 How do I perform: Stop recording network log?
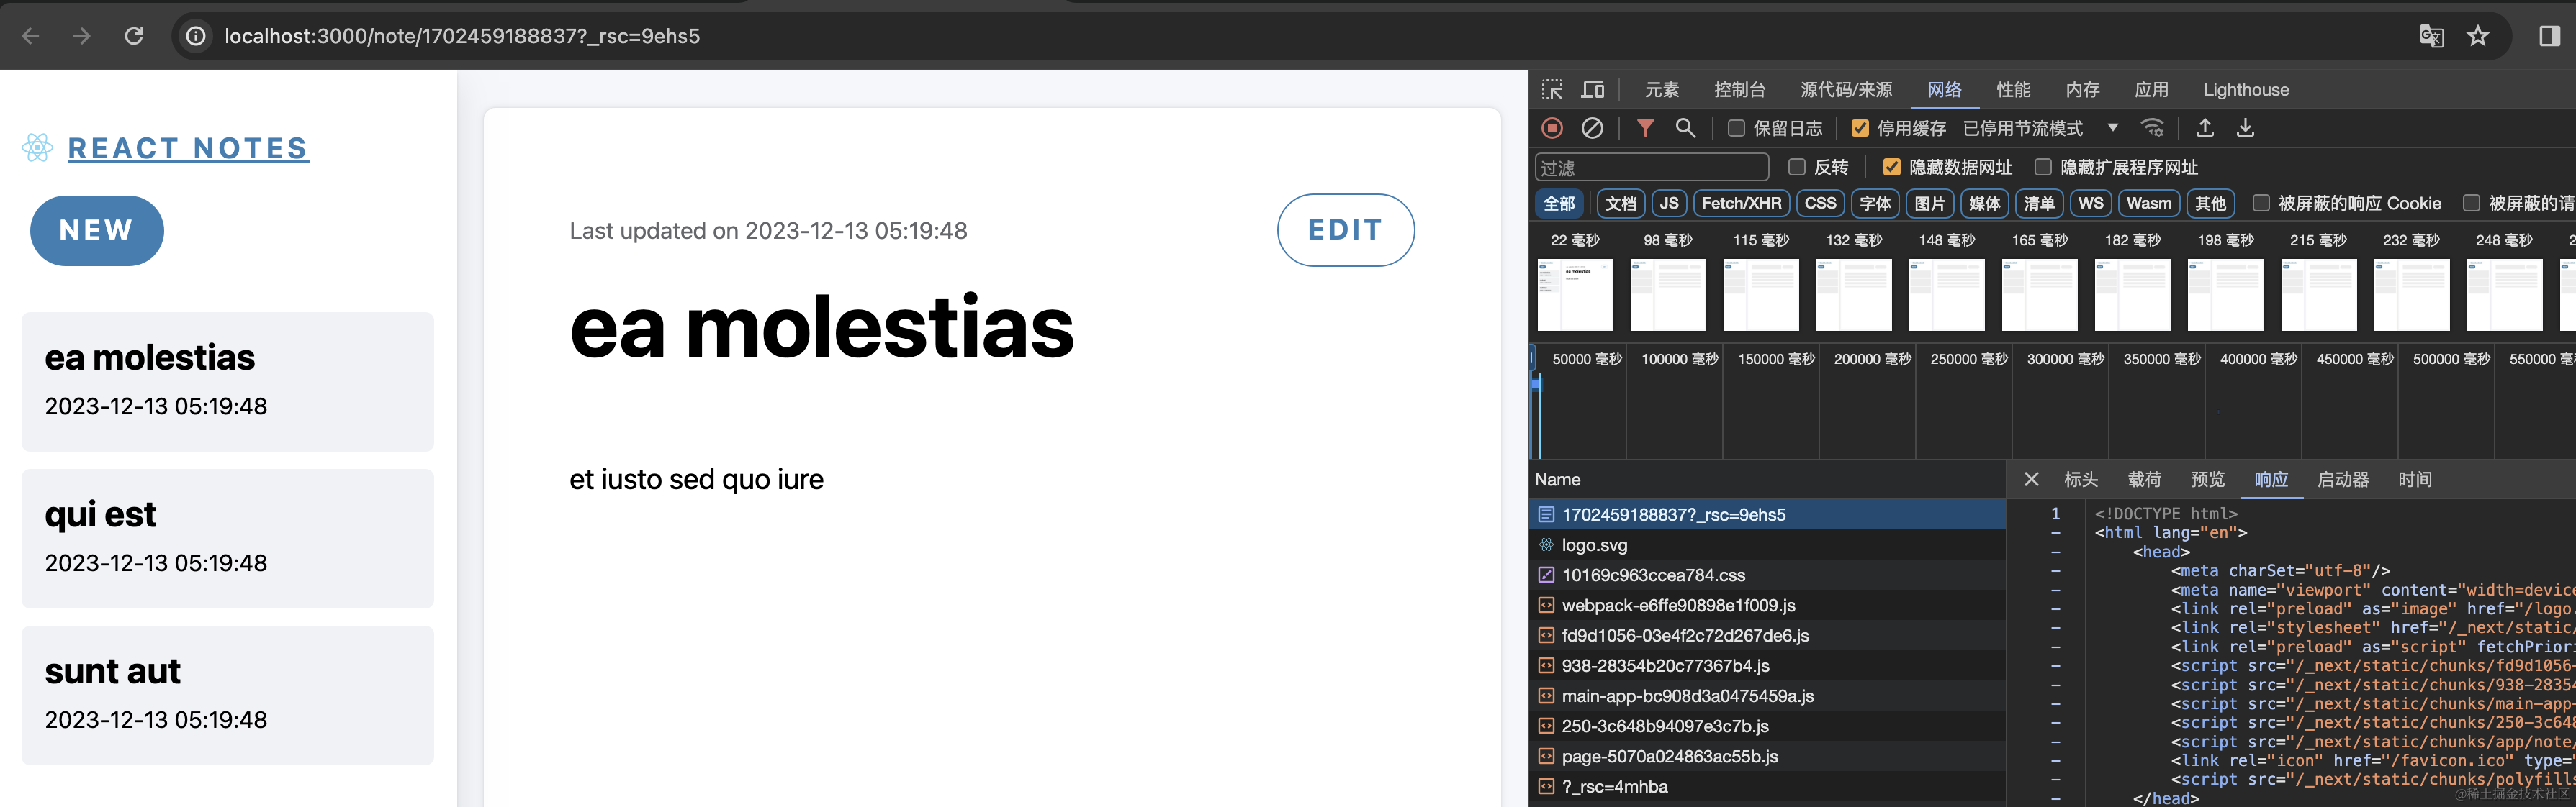coord(1552,128)
